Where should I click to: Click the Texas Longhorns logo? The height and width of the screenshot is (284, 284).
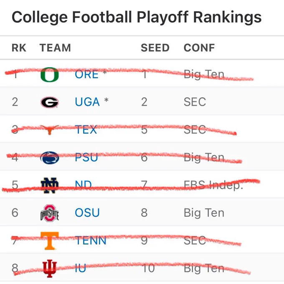click(x=49, y=130)
